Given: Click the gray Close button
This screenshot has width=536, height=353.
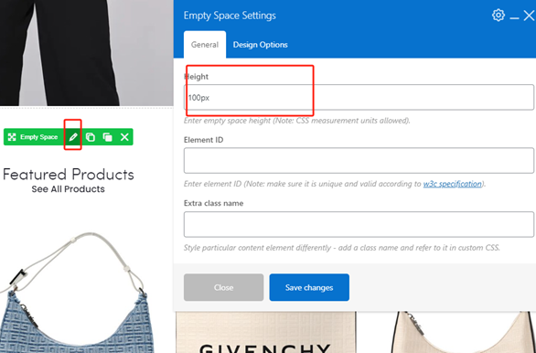Looking at the screenshot, I should point(223,287).
